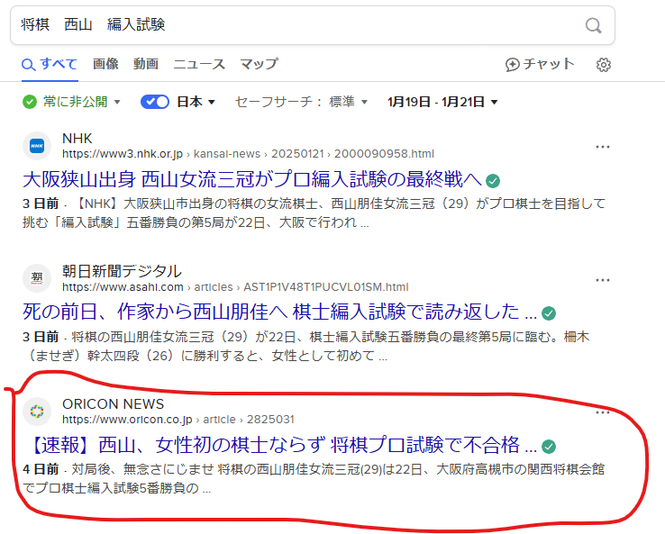Click verified checkmark beside Asahi result title
The height and width of the screenshot is (534, 665).
[x=549, y=313]
